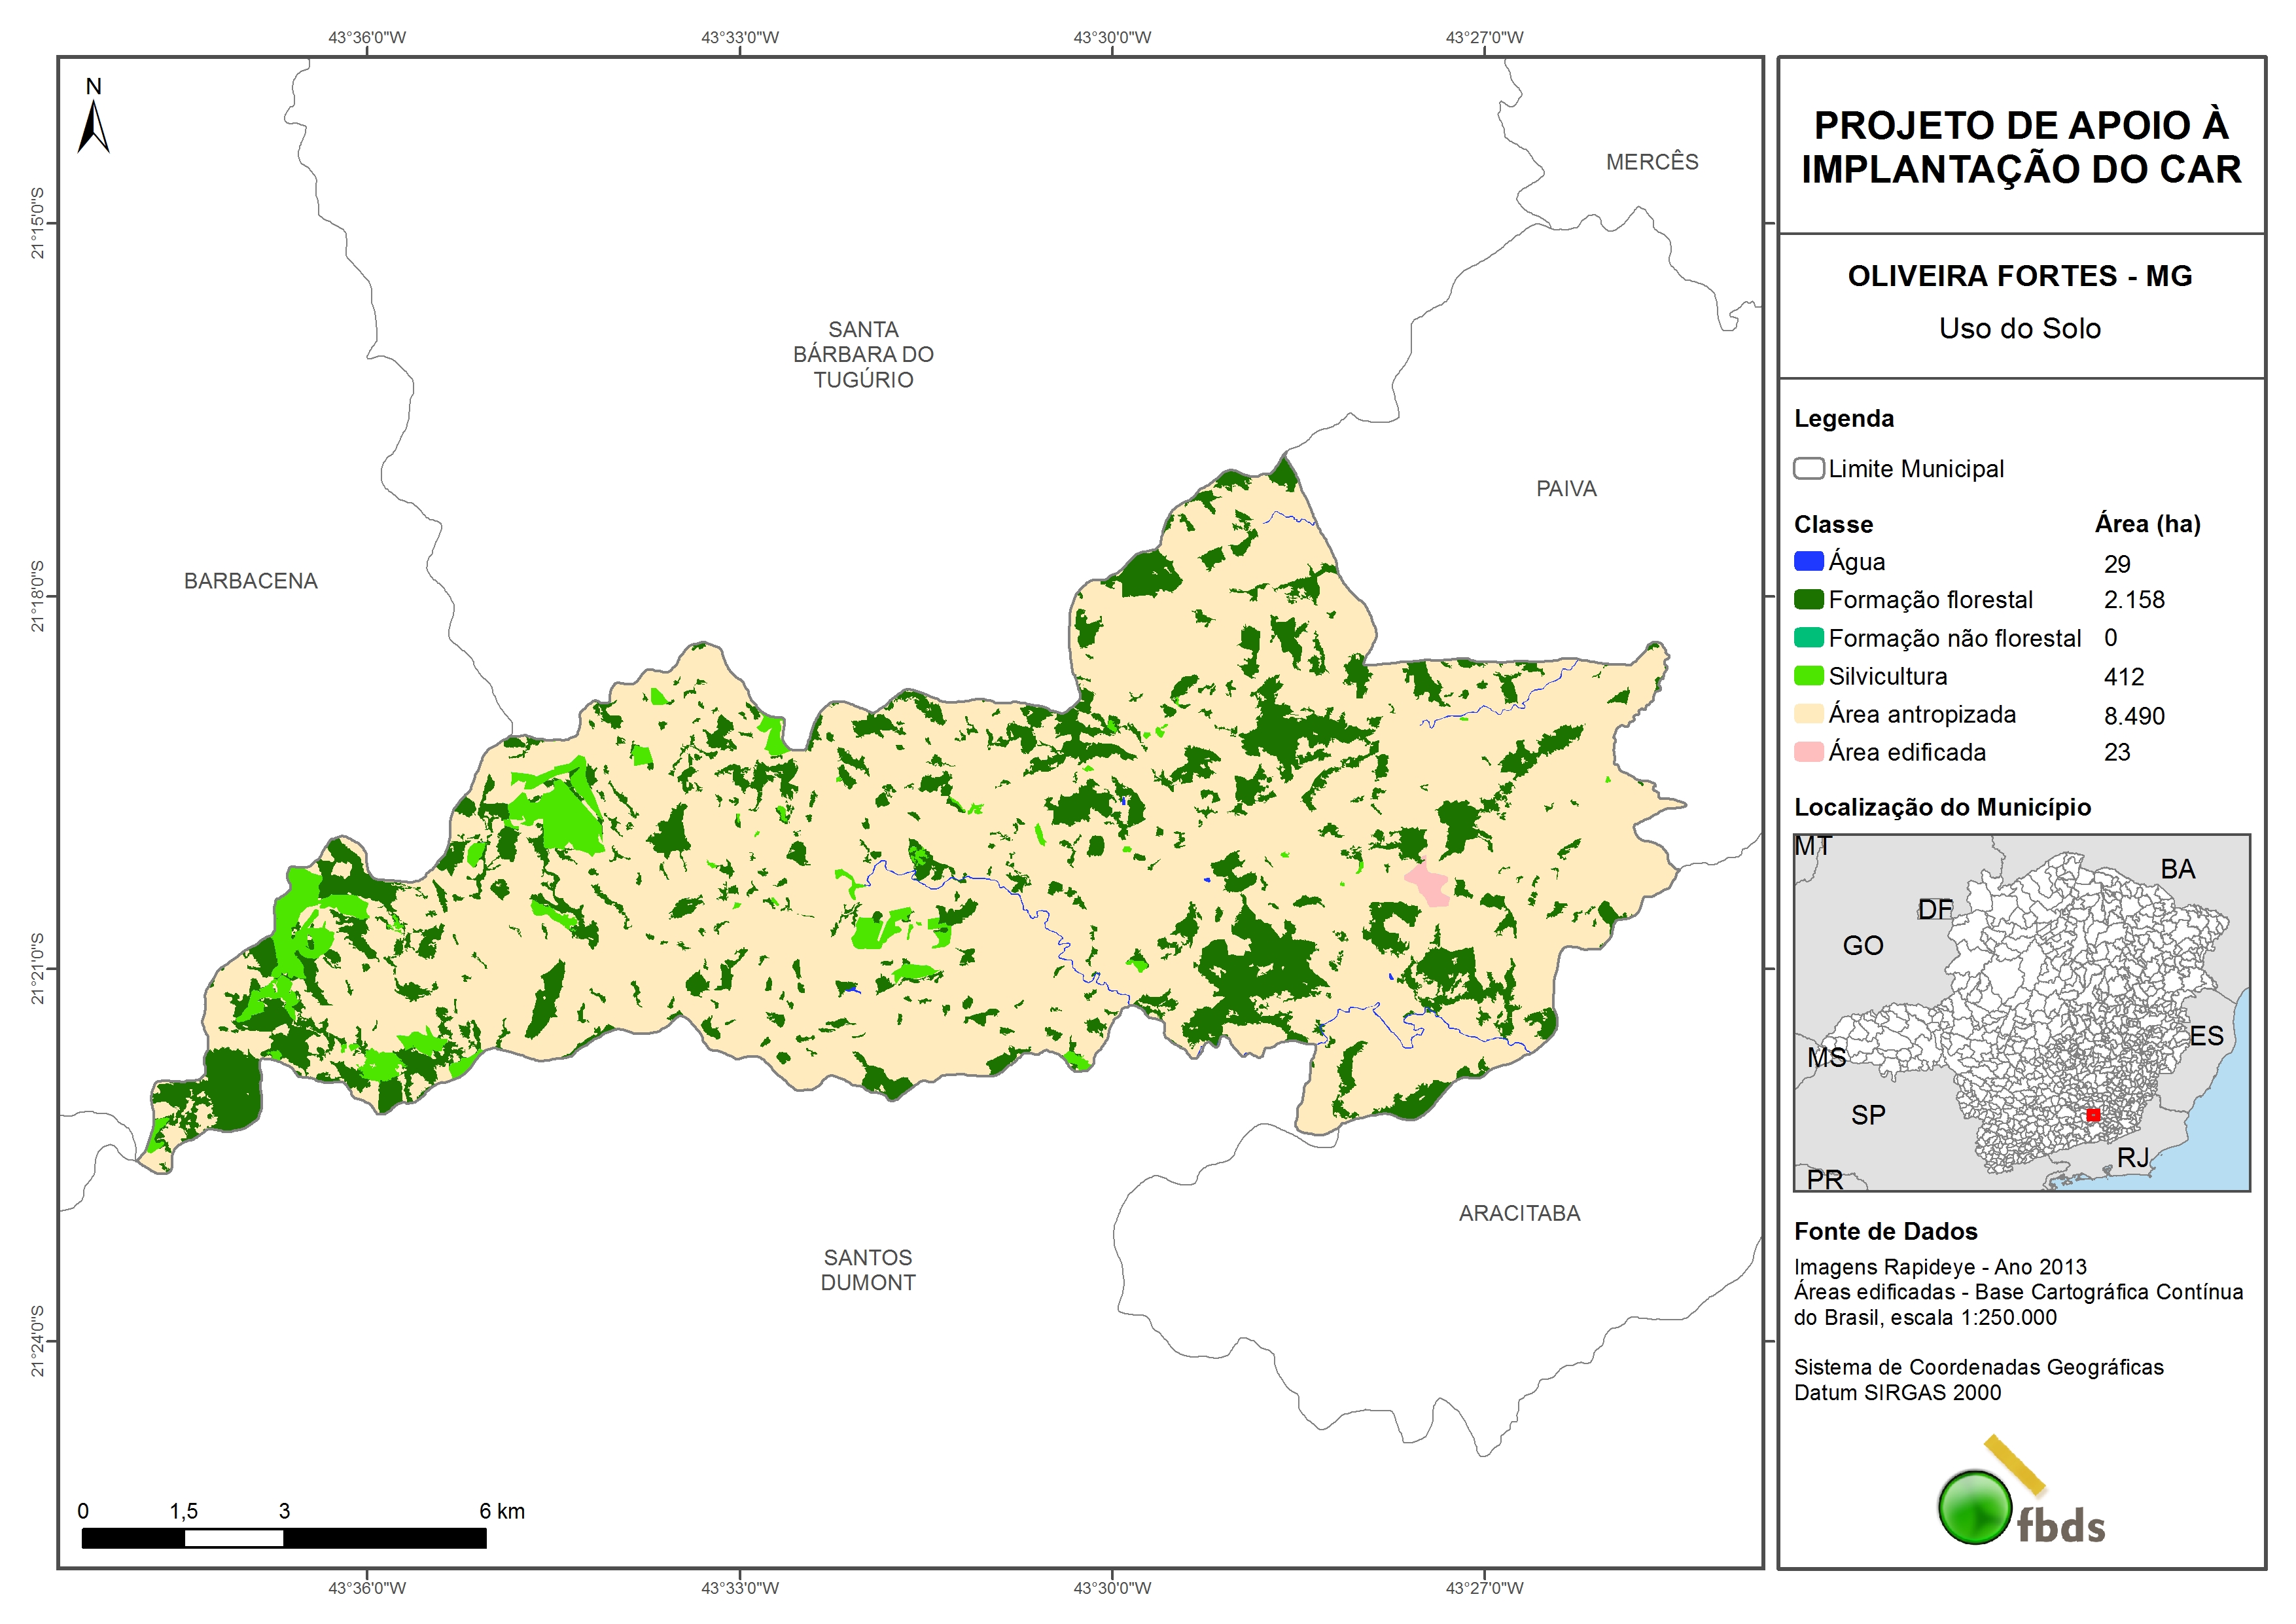The image size is (2296, 1624).
Task: Click the Área edificada pink swatch
Action: point(1808,751)
